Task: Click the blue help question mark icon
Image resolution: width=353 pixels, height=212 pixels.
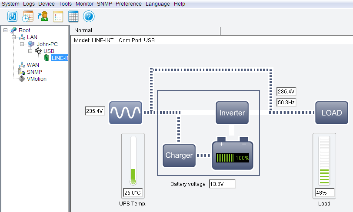Action: (x=89, y=17)
